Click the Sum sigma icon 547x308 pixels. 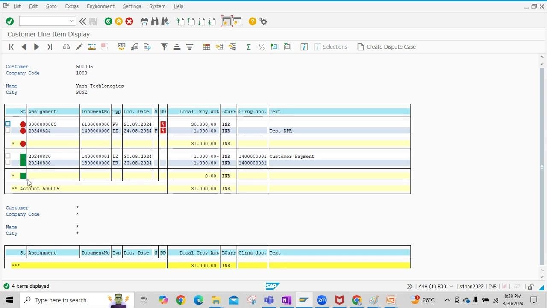(x=248, y=47)
